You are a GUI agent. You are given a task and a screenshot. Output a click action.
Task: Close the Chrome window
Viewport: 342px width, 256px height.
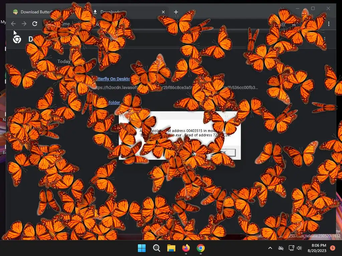point(328,8)
